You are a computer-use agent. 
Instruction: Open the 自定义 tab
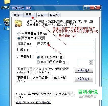click(x=54, y=15)
